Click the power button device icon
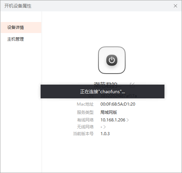The height and width of the screenshot is (173, 182). point(112,60)
